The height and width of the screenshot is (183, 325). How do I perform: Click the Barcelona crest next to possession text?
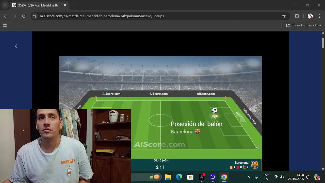coord(198,132)
